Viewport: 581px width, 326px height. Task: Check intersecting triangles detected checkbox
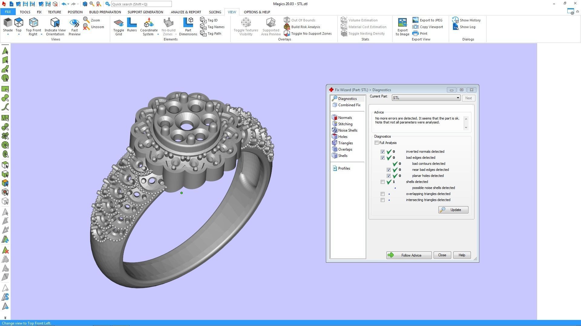[382, 200]
